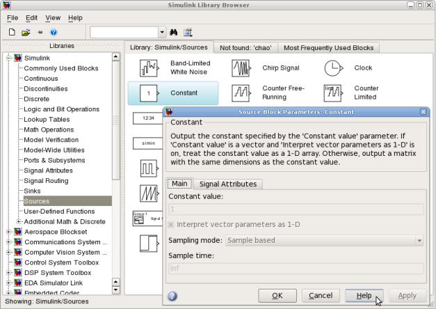The image size is (436, 309).
Task: Switch to Most Frequently Used Blocks tab
Action: pos(329,48)
